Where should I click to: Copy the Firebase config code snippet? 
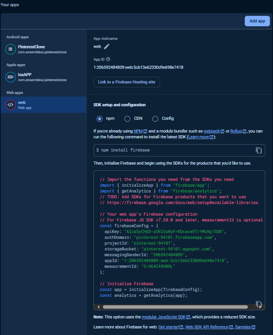[259, 304]
